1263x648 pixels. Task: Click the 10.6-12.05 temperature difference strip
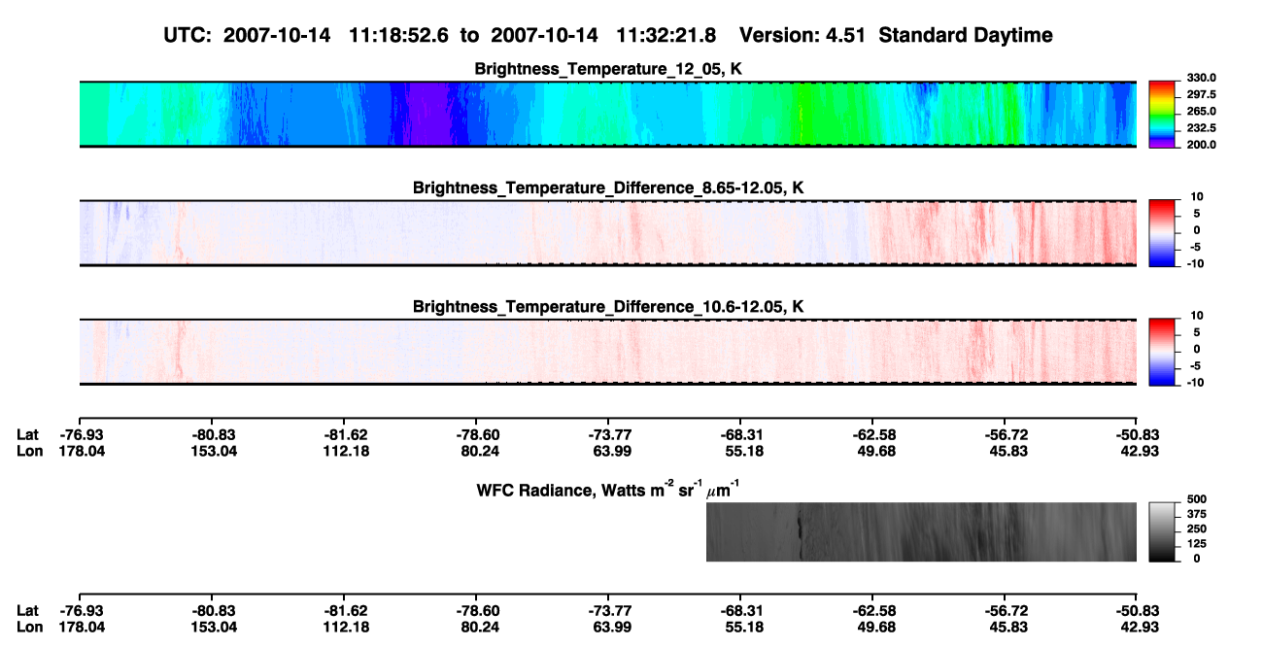click(607, 352)
